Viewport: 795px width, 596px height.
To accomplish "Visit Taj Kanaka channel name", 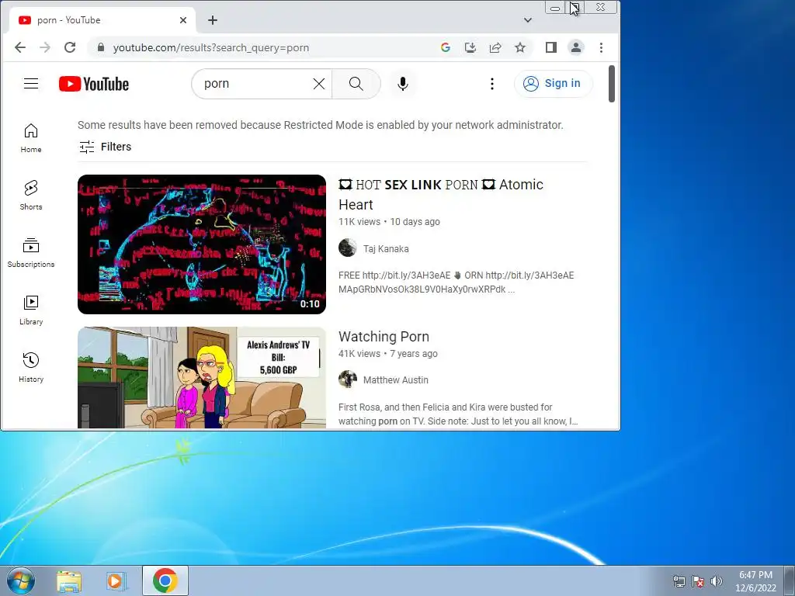I will [x=386, y=249].
